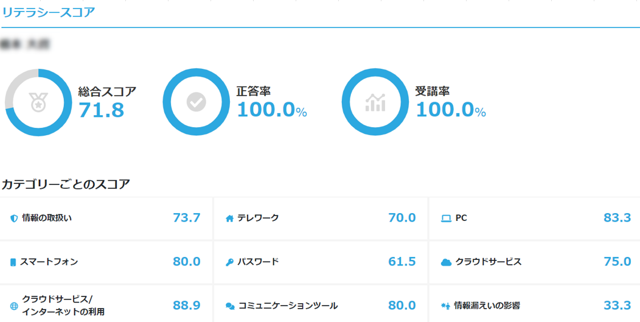Open the 情報の取扱い category card
Image resolution: width=640 pixels, height=322 pixels.
click(x=106, y=218)
